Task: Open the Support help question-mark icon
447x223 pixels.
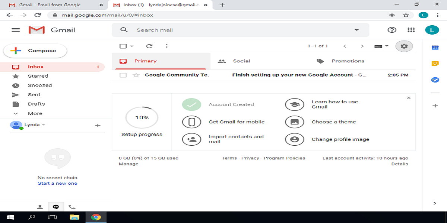Action: click(392, 30)
